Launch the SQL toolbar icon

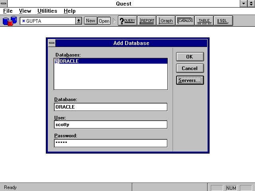click(x=223, y=21)
